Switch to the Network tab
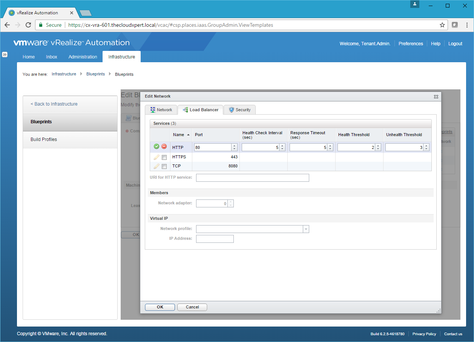The width and height of the screenshot is (474, 342). (161, 110)
